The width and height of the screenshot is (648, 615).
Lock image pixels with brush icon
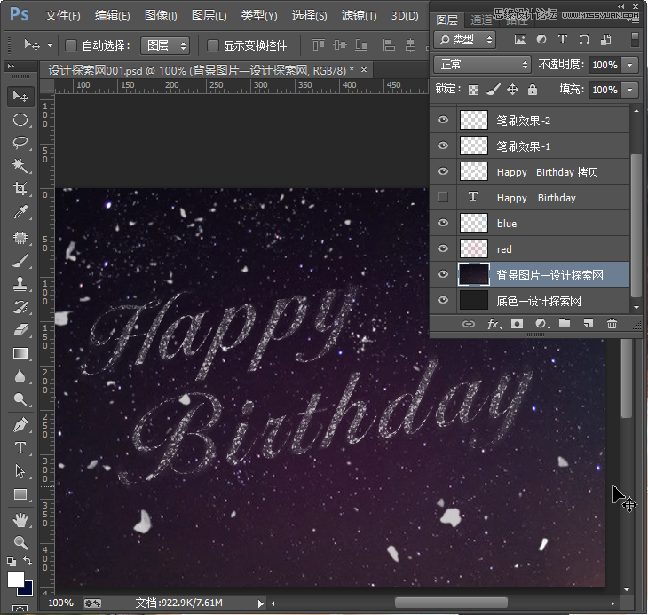coord(493,90)
